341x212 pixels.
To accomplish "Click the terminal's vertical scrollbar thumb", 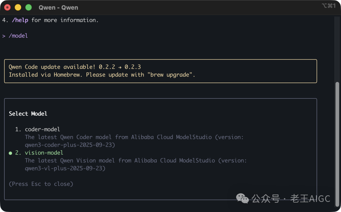I will click(x=337, y=142).
